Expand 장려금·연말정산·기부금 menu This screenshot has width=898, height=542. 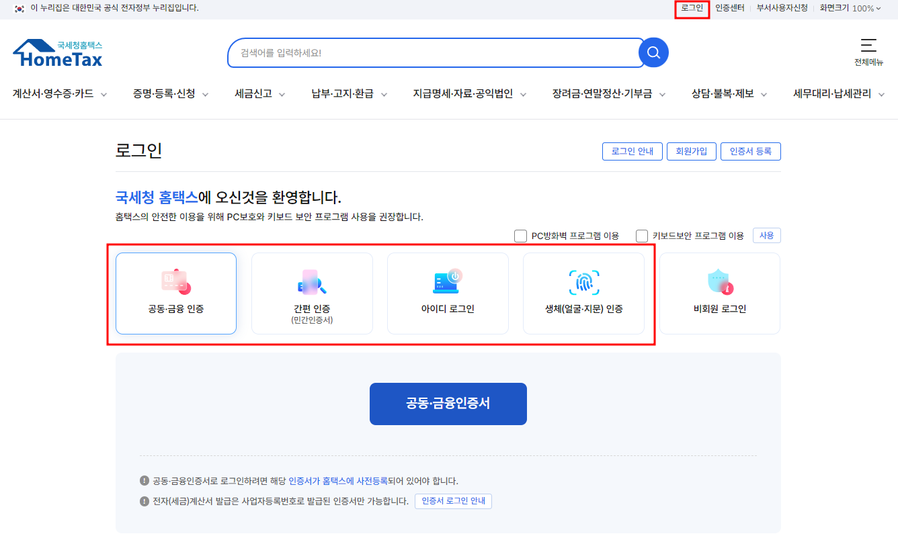[609, 94]
